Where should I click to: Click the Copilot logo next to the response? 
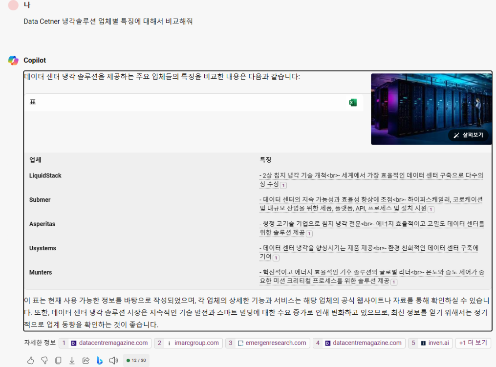[13, 60]
